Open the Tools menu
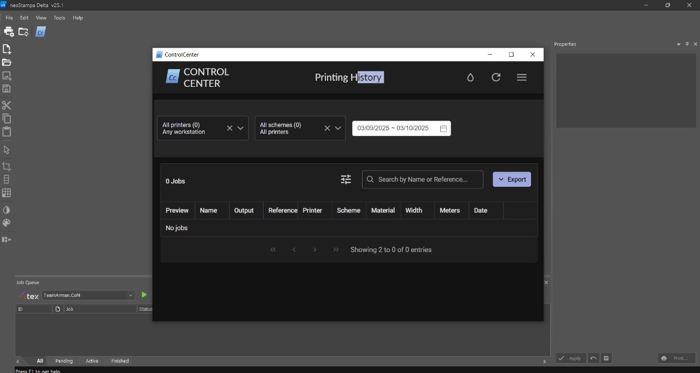Screen dimensions: 700x373 (59, 18)
